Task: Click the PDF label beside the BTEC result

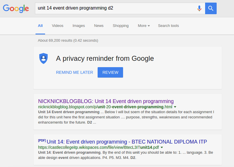Action: [x=42, y=140]
